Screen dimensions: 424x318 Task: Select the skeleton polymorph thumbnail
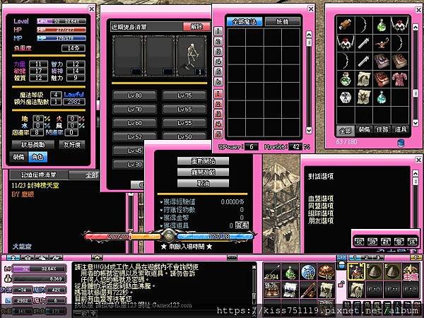pyautogui.click(x=192, y=56)
